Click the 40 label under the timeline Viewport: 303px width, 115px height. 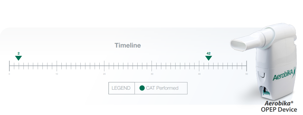[199, 74]
